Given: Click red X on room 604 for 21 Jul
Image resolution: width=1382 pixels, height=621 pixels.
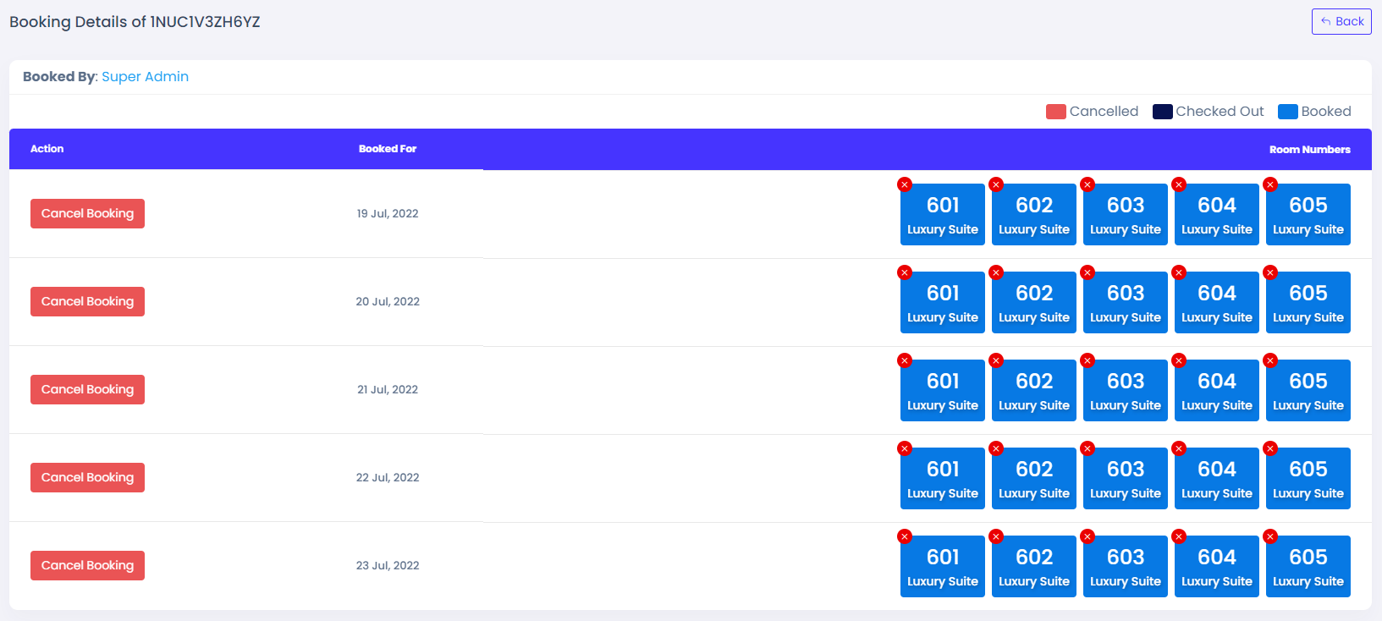Looking at the screenshot, I should tap(1179, 360).
